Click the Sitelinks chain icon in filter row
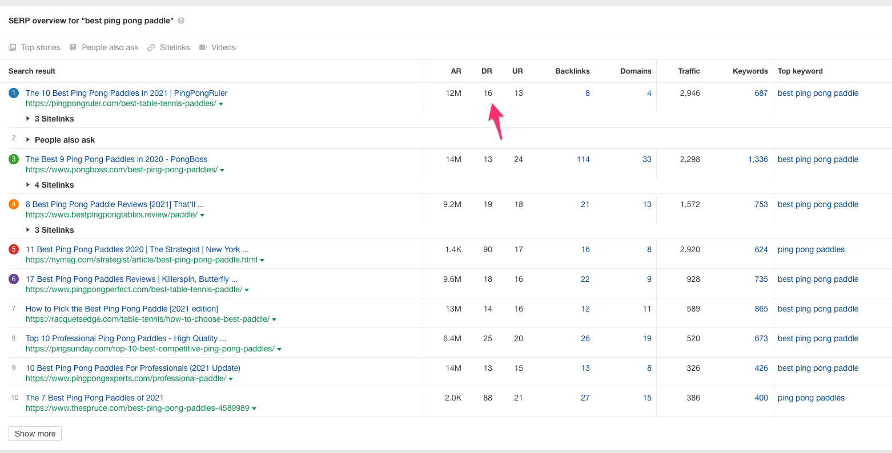 tap(151, 47)
